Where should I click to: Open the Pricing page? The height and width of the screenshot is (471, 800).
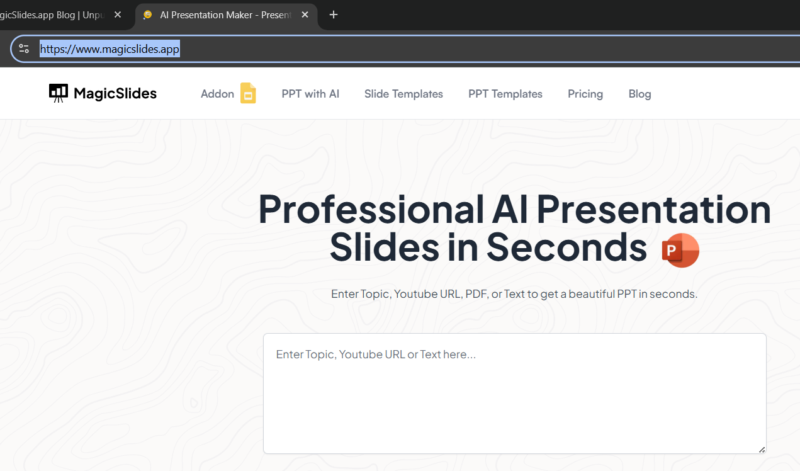point(585,94)
